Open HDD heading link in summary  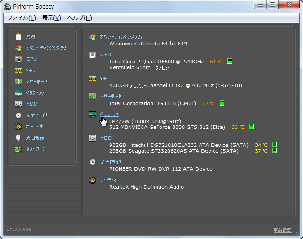[x=106, y=138]
